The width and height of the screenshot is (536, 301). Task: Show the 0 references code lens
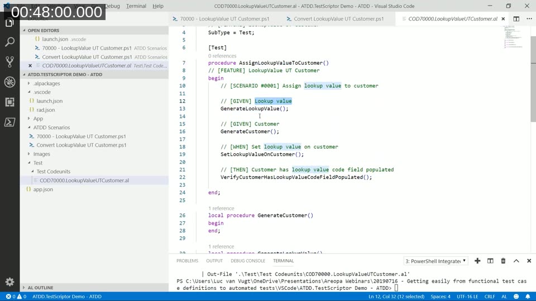pos(222,56)
